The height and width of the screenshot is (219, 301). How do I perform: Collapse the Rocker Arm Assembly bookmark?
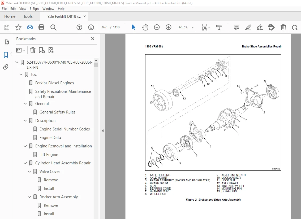coord(29,197)
